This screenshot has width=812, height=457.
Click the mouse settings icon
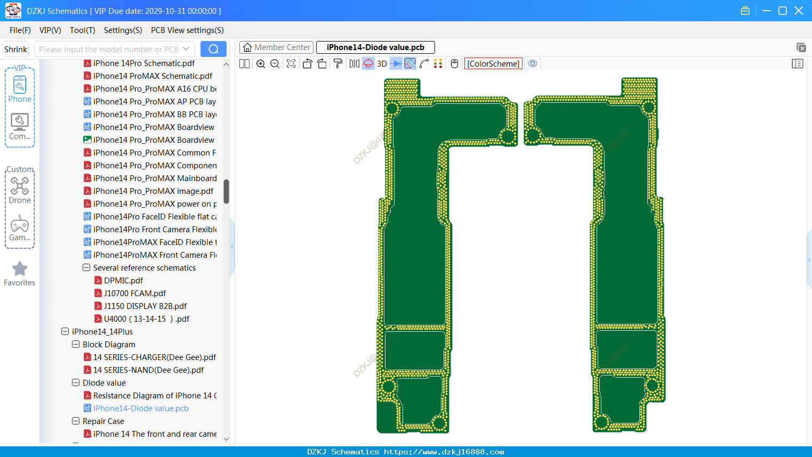tap(454, 64)
